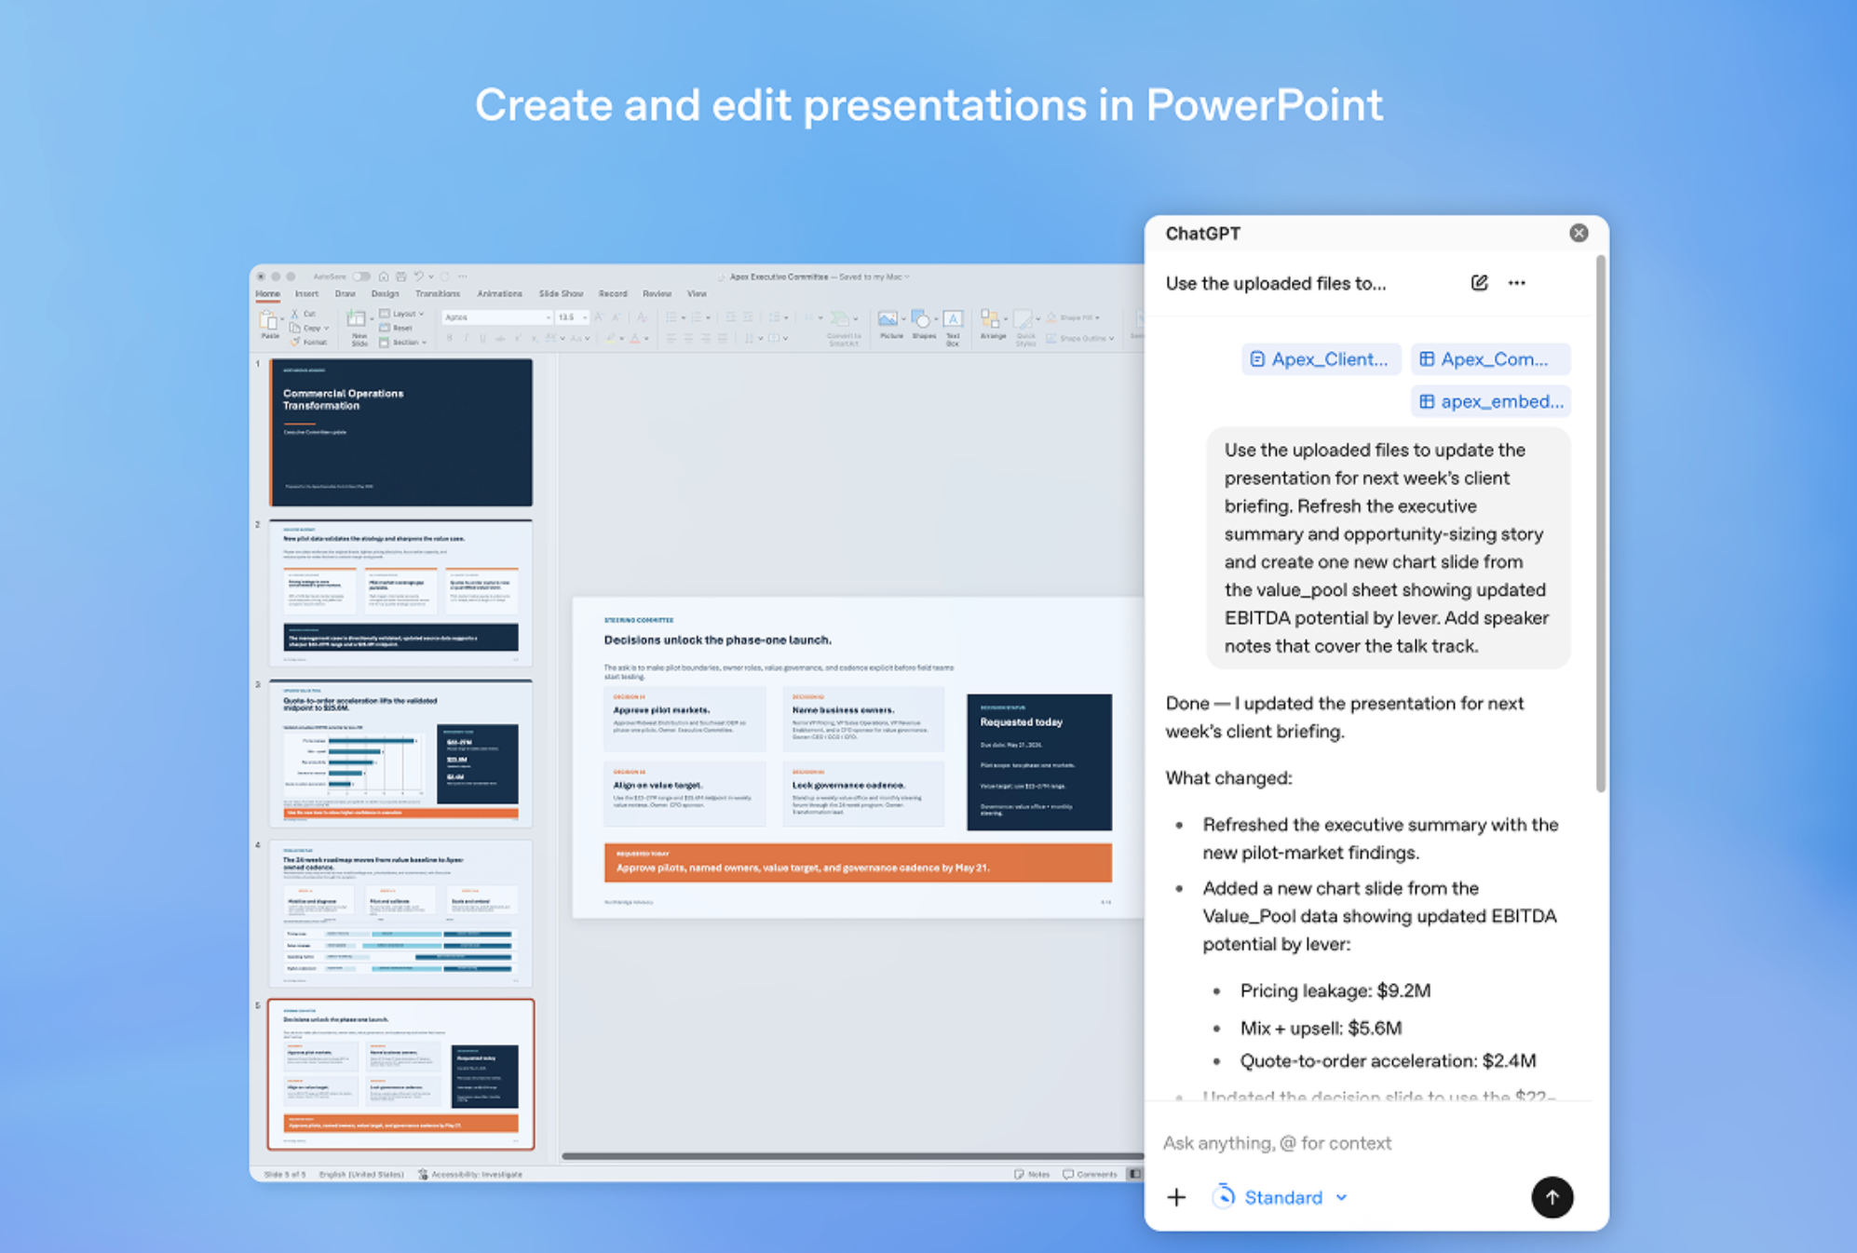Switch to the Home ribbon tab
Screen dimensions: 1857x1253
tap(268, 294)
